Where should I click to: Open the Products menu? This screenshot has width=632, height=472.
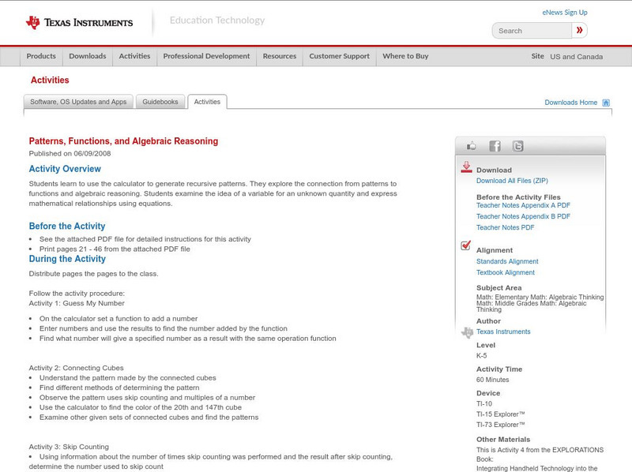click(x=41, y=56)
